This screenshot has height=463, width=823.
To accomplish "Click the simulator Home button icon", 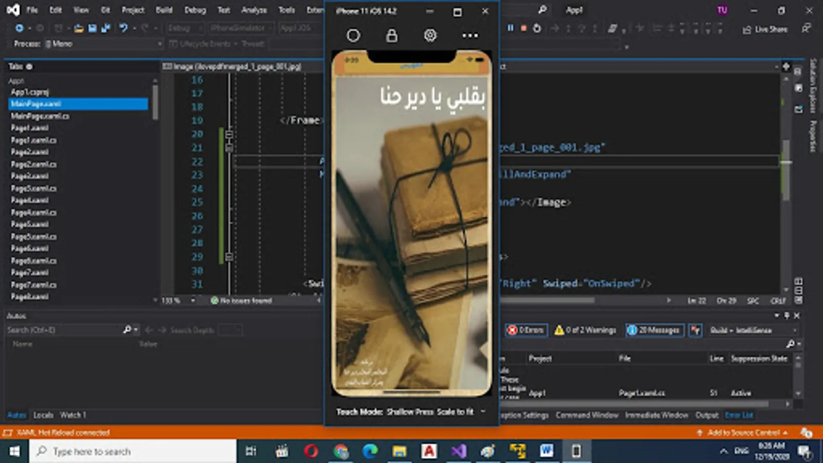I will click(x=353, y=35).
